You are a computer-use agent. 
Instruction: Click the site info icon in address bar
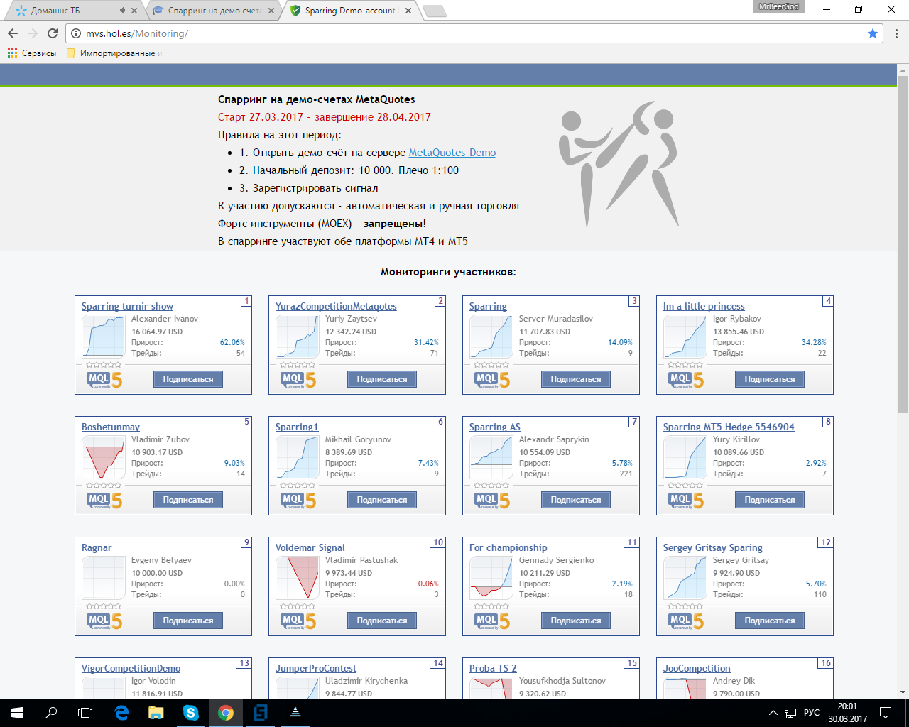pyautogui.click(x=76, y=33)
